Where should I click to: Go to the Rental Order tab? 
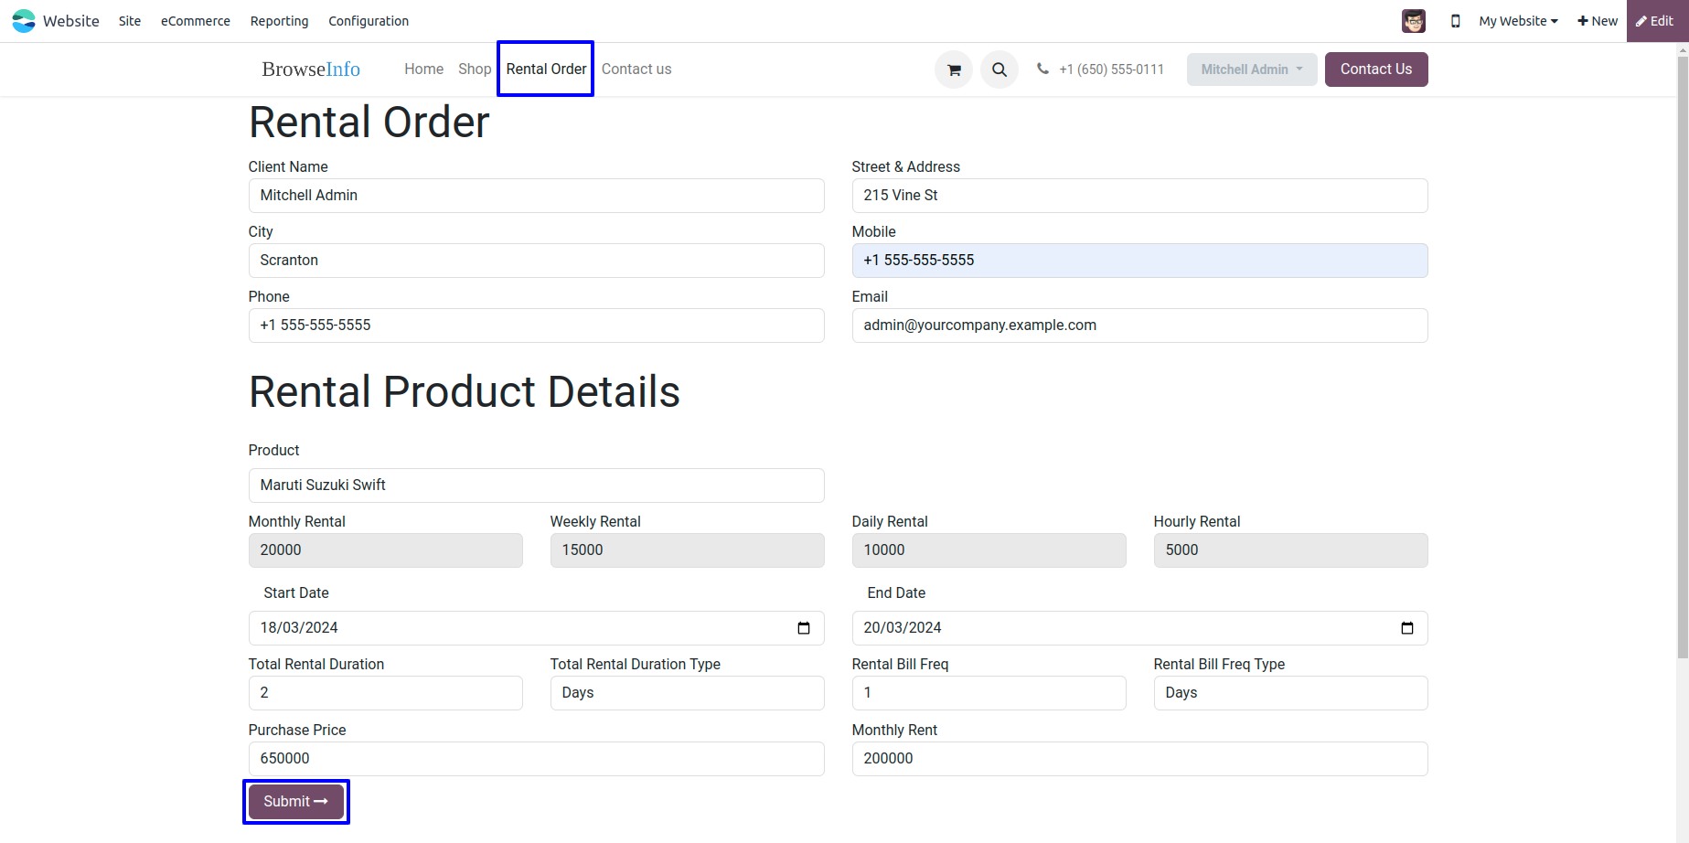point(546,69)
